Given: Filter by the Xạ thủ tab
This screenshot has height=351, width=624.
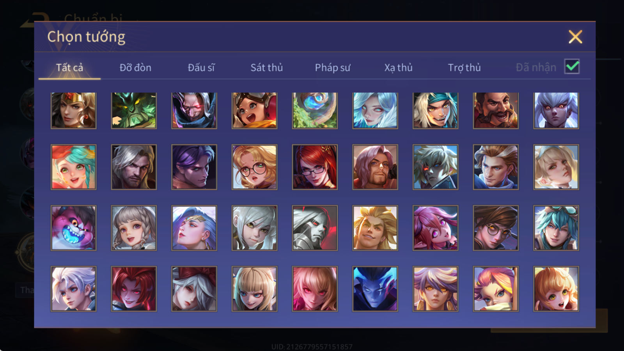Looking at the screenshot, I should click(398, 68).
